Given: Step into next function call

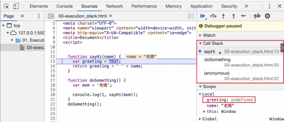Looking at the screenshot, I should click(x=223, y=16).
